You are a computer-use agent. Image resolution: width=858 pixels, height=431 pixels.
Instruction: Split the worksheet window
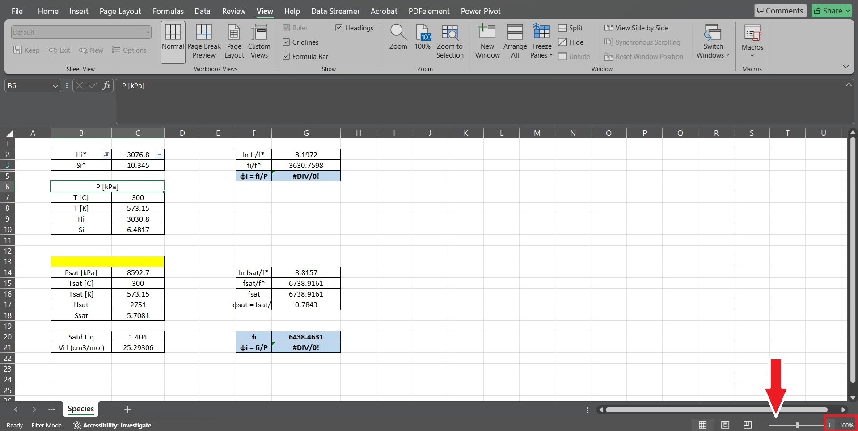point(571,28)
